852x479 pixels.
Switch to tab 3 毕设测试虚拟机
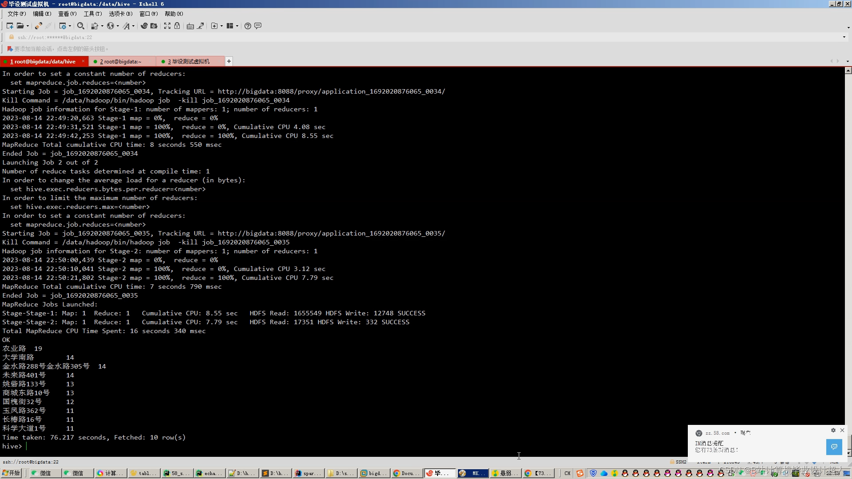click(x=188, y=61)
